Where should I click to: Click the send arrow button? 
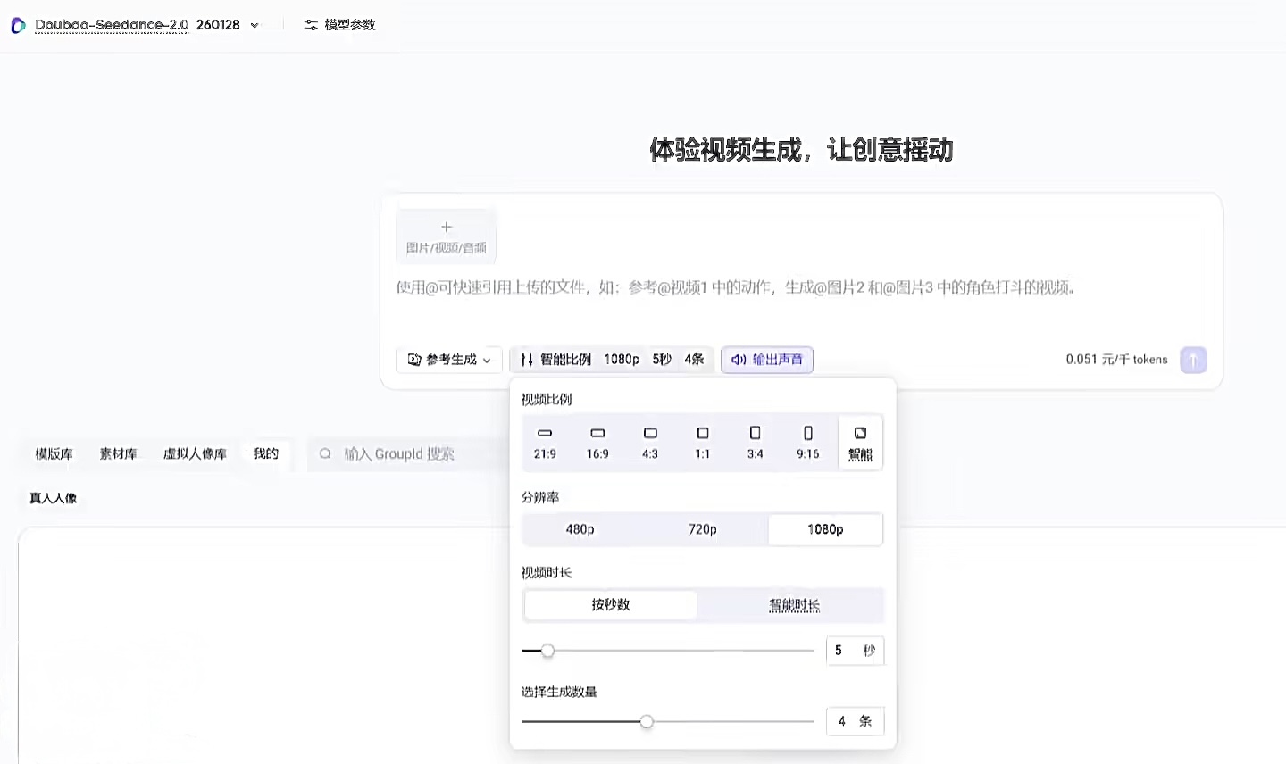(x=1193, y=360)
